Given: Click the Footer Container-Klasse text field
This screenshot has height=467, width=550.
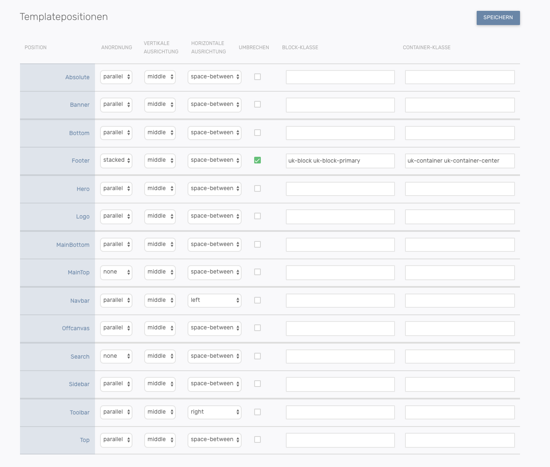Looking at the screenshot, I should [460, 161].
